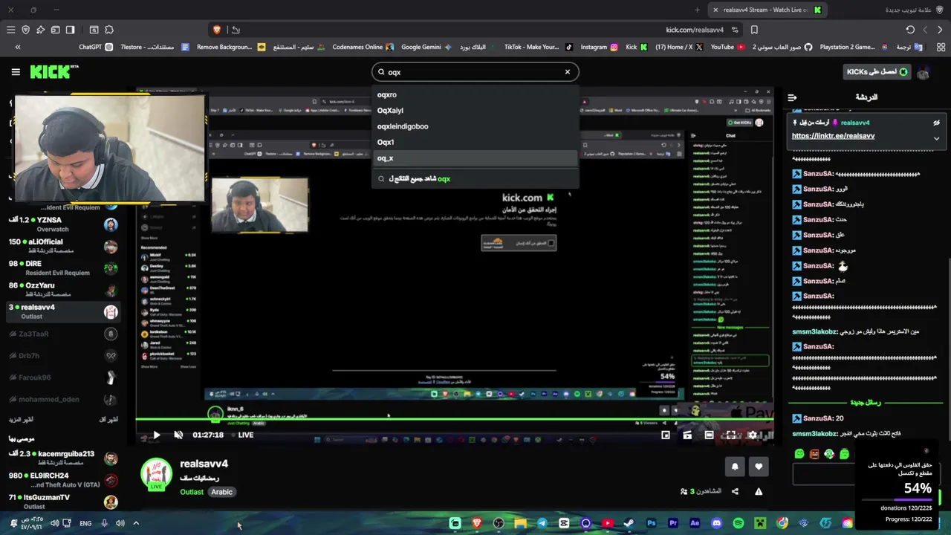The width and height of the screenshot is (951, 535).
Task: Select the OqXaiyl search suggestion
Action: coord(475,111)
